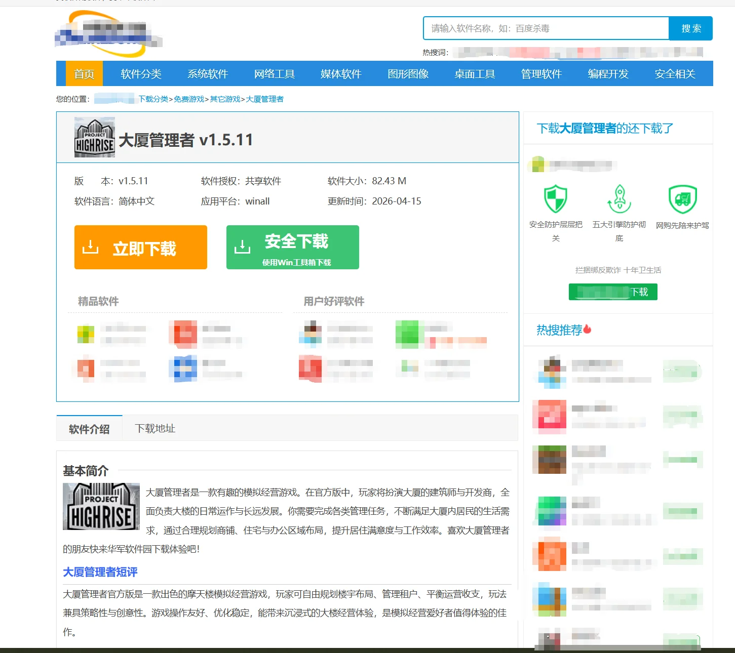Switch to the 软件介绍 tab
This screenshot has width=735, height=653.
coord(89,429)
